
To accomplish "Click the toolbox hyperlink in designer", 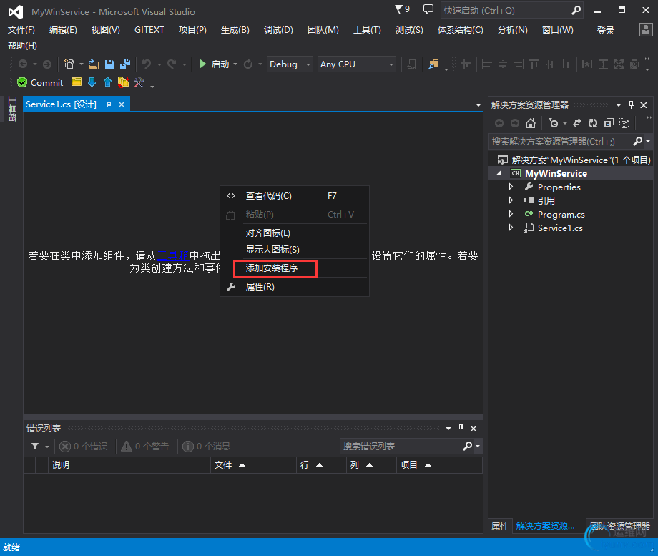I will point(172,255).
